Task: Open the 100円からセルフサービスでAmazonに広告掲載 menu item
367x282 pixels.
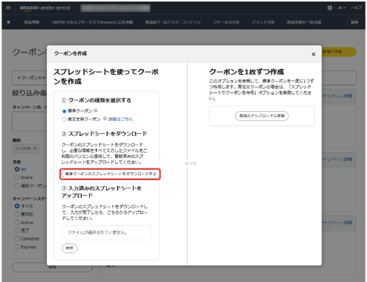Action: pyautogui.click(x=92, y=22)
